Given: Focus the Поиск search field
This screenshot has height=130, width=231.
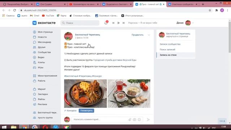Looking at the screenshot, I should point(80,23).
